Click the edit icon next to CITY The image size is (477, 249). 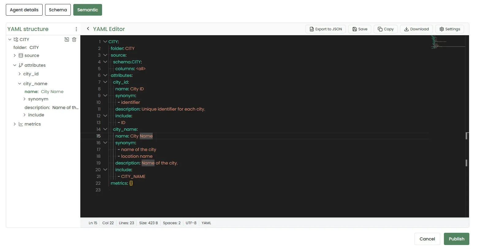pyautogui.click(x=67, y=40)
